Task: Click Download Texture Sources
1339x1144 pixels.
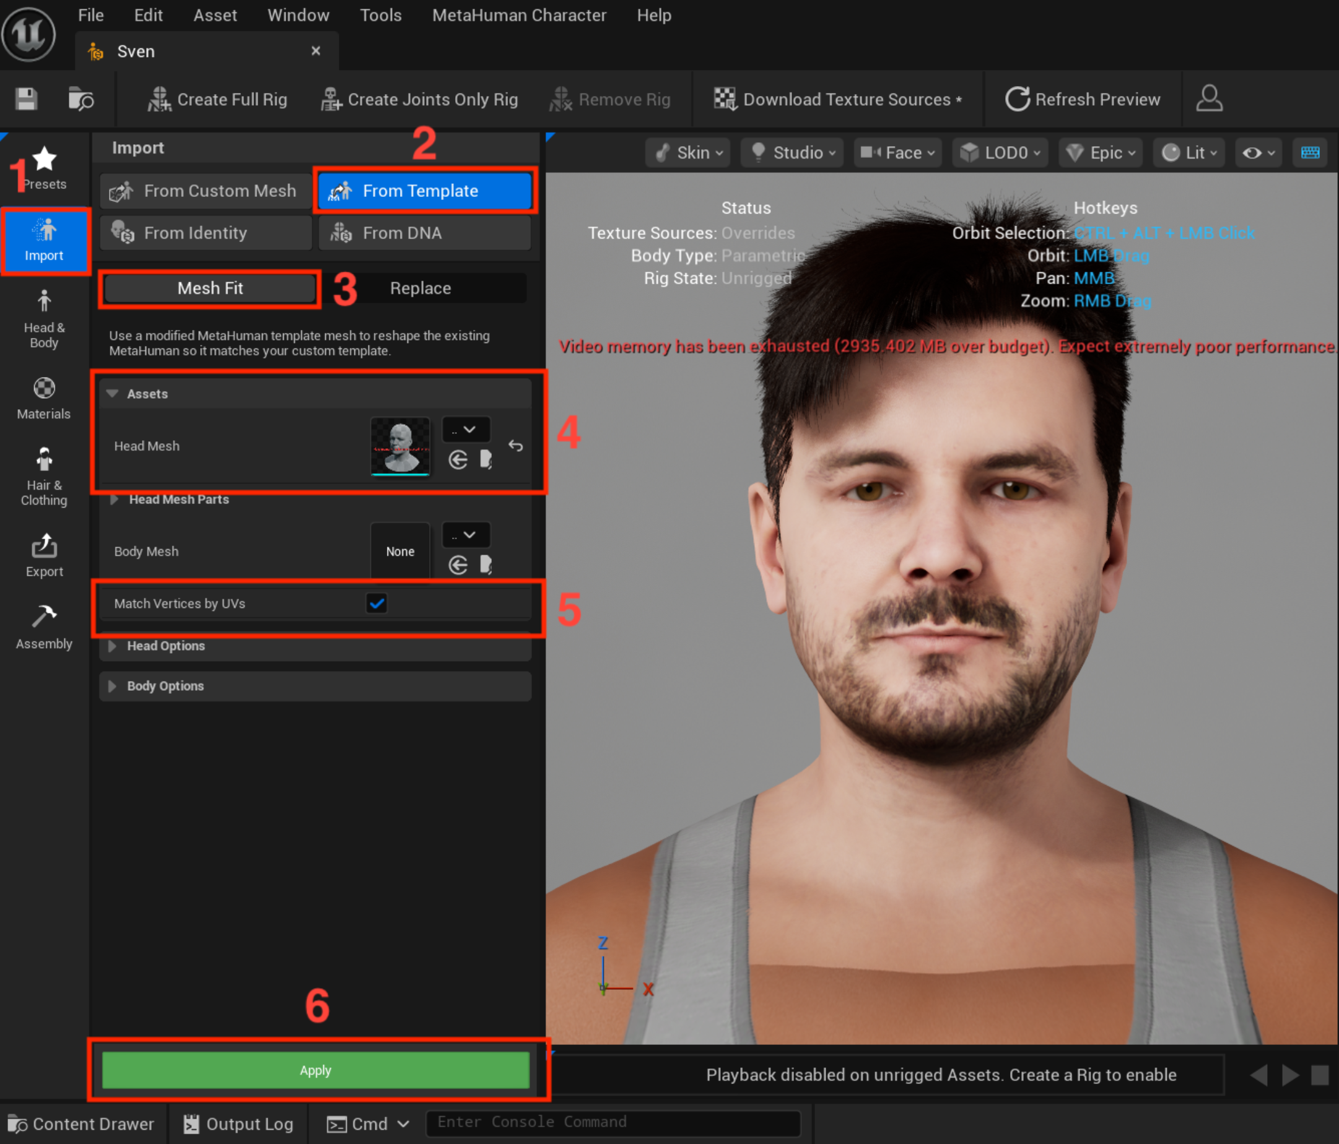Action: 838,100
